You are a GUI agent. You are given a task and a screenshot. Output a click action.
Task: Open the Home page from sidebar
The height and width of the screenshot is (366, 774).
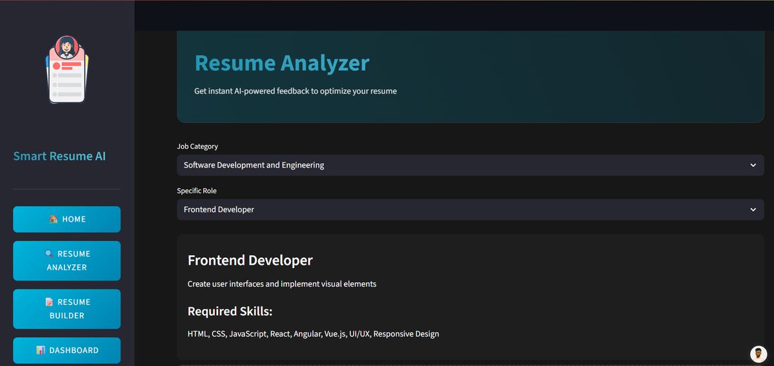coord(66,219)
